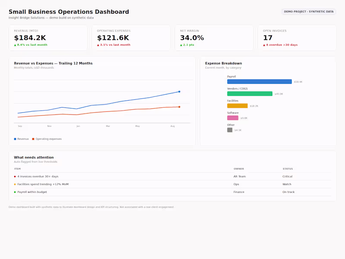
Task: Click the ITEM column header
Action: click(x=17, y=169)
